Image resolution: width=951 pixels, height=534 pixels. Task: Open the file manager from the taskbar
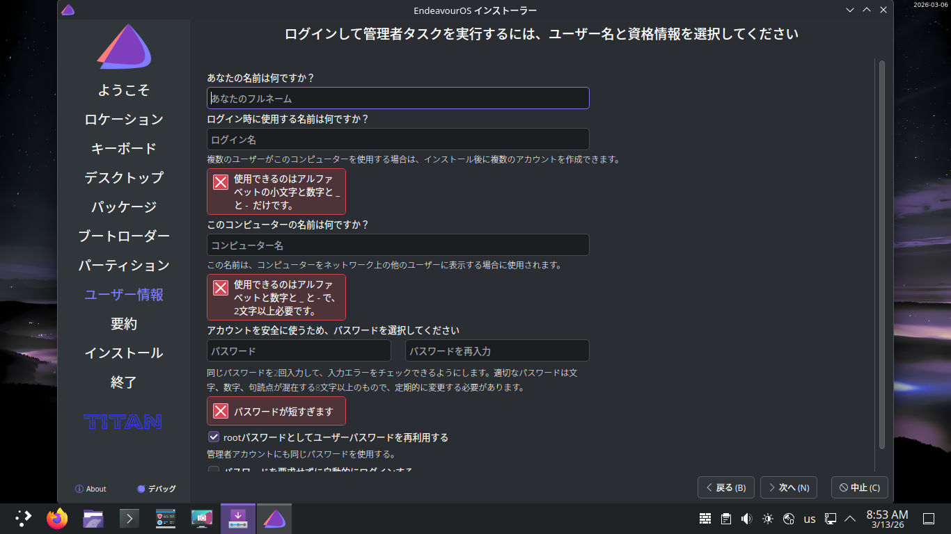coord(93,518)
